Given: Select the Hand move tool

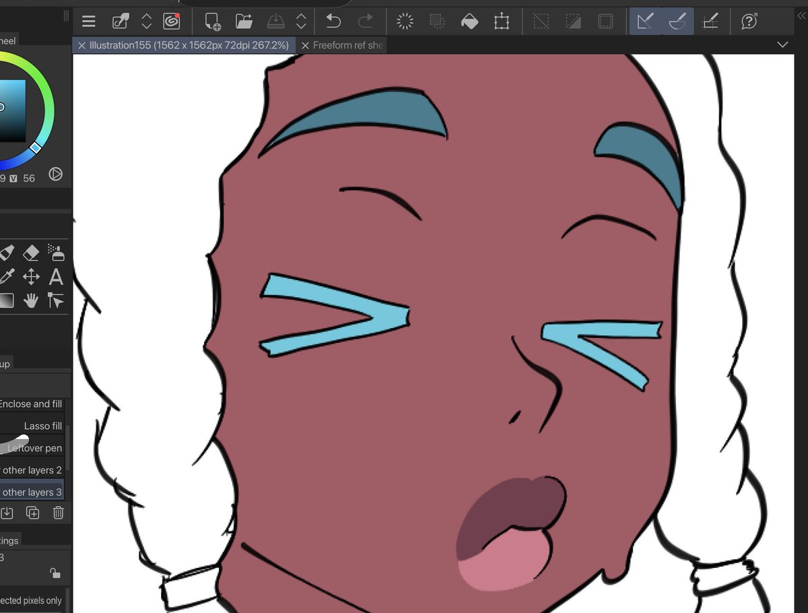Looking at the screenshot, I should point(31,300).
